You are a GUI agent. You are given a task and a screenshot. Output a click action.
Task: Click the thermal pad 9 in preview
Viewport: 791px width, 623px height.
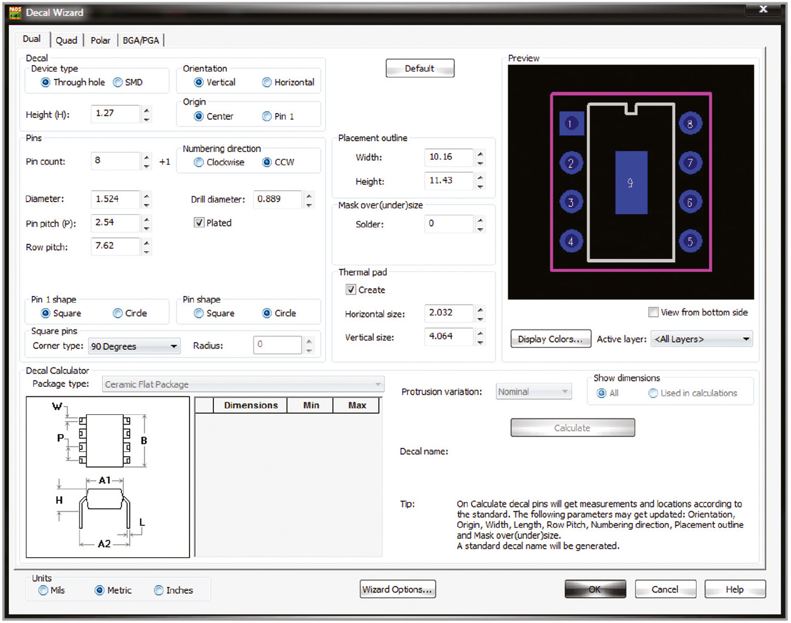coord(631,182)
